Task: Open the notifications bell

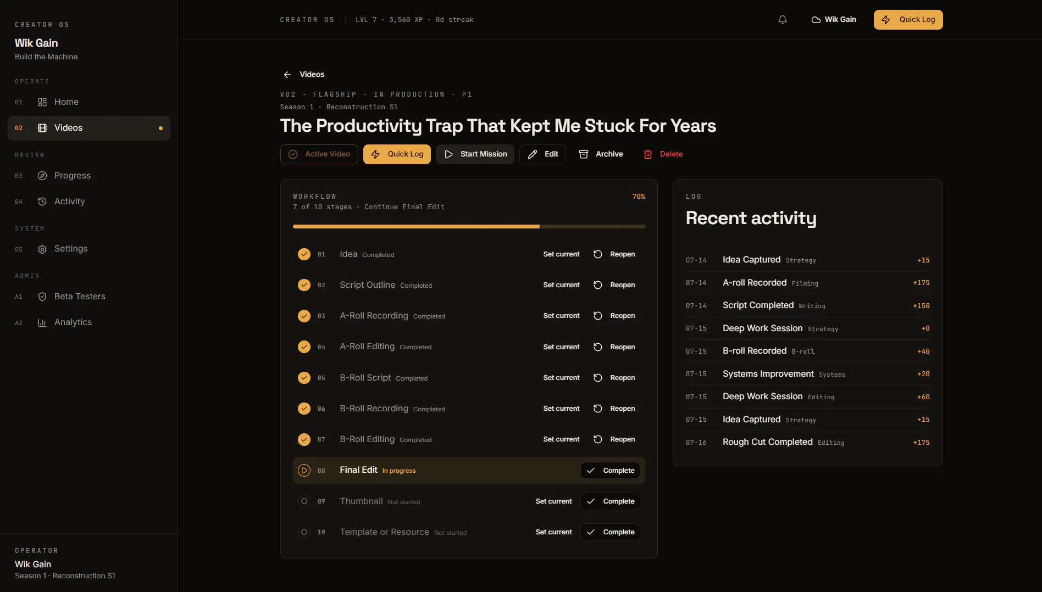Action: click(783, 20)
